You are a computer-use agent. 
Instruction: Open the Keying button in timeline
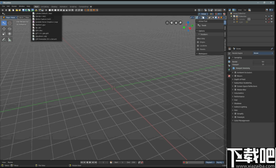point(220,162)
